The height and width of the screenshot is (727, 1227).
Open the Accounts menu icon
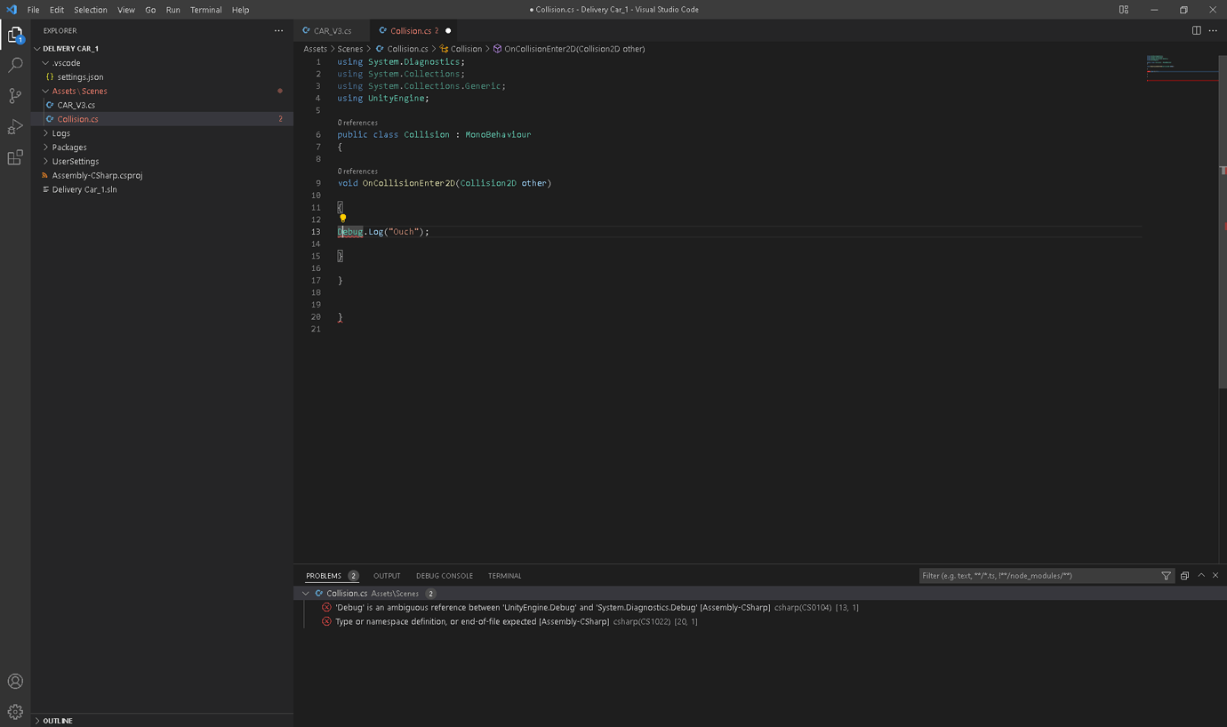15,682
